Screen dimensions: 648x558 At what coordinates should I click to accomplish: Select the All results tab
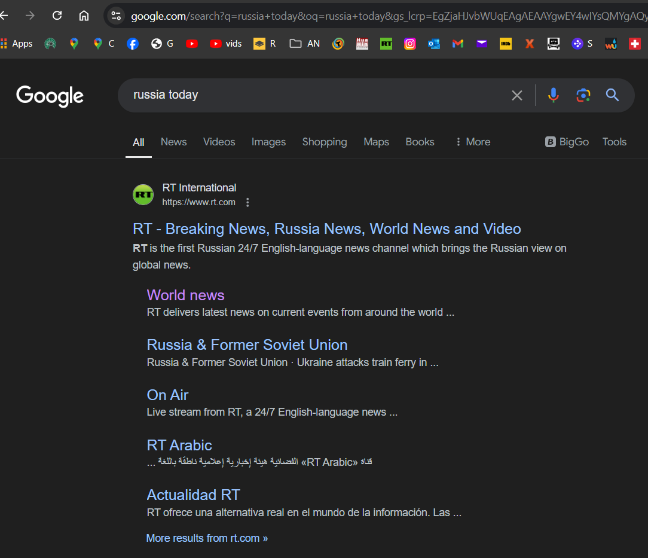[139, 142]
